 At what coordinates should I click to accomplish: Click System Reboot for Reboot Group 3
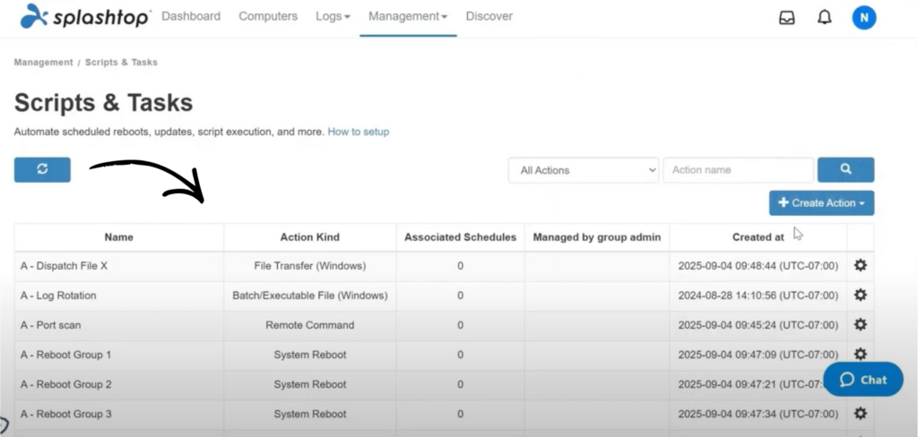pos(309,414)
